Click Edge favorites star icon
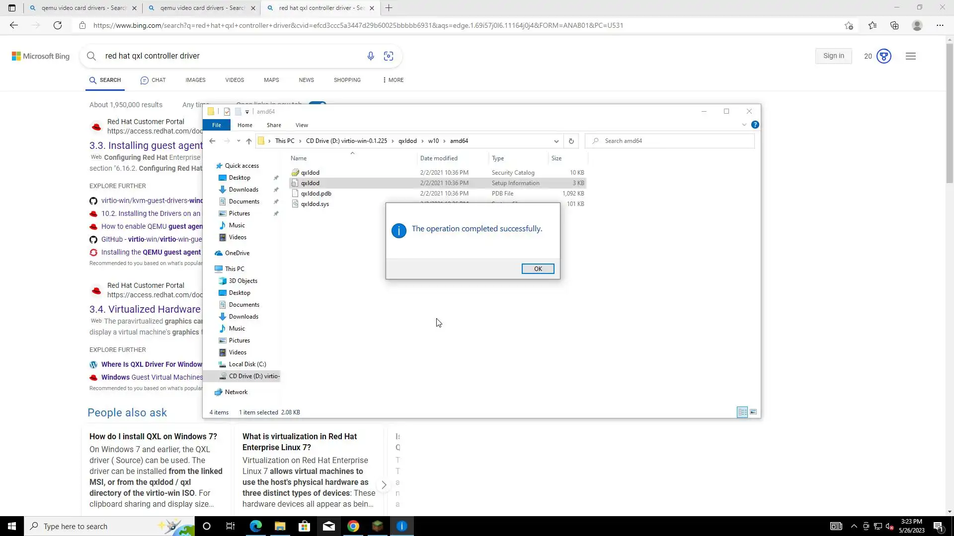 [x=872, y=25]
